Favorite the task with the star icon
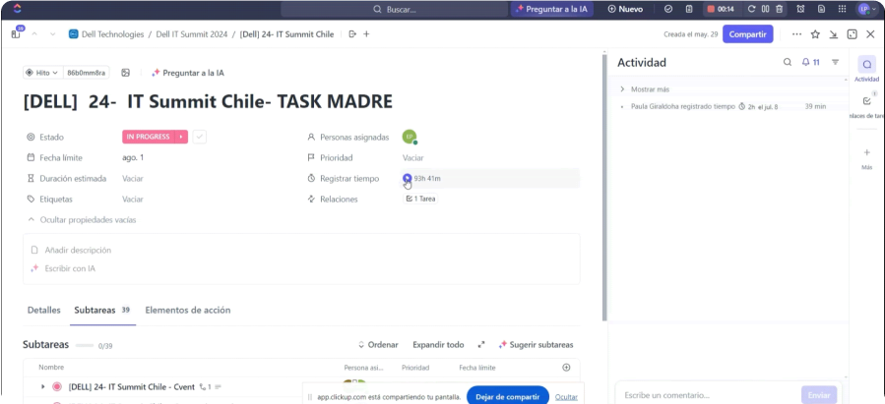 pyautogui.click(x=815, y=34)
